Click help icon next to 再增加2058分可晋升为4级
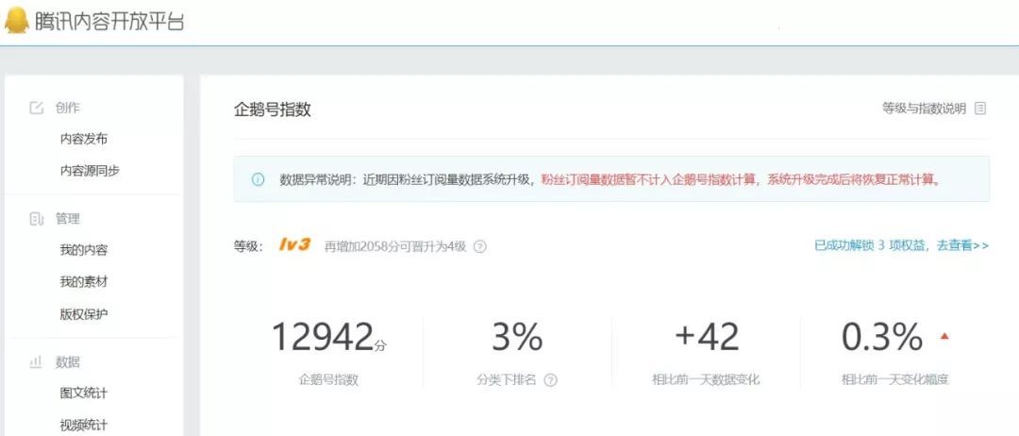Image resolution: width=1019 pixels, height=436 pixels. [479, 247]
